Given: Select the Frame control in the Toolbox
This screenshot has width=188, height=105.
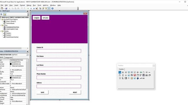Looking at the screenshot, I should (144, 72).
